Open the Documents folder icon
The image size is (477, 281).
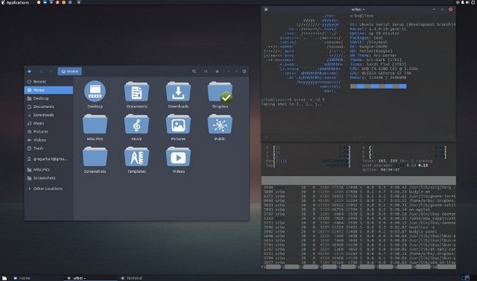coord(136,92)
